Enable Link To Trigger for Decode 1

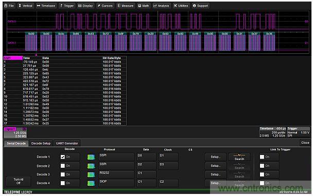262,157
